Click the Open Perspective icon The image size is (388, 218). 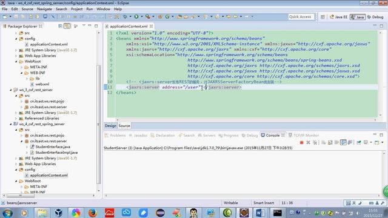coord(323,17)
